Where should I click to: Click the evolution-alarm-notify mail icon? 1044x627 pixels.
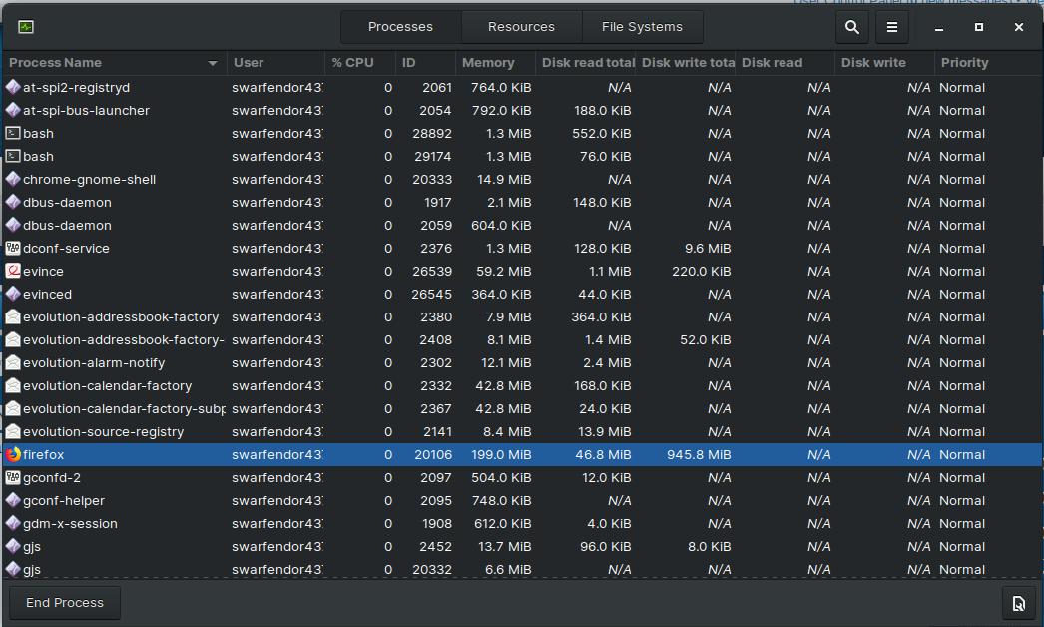pos(13,363)
